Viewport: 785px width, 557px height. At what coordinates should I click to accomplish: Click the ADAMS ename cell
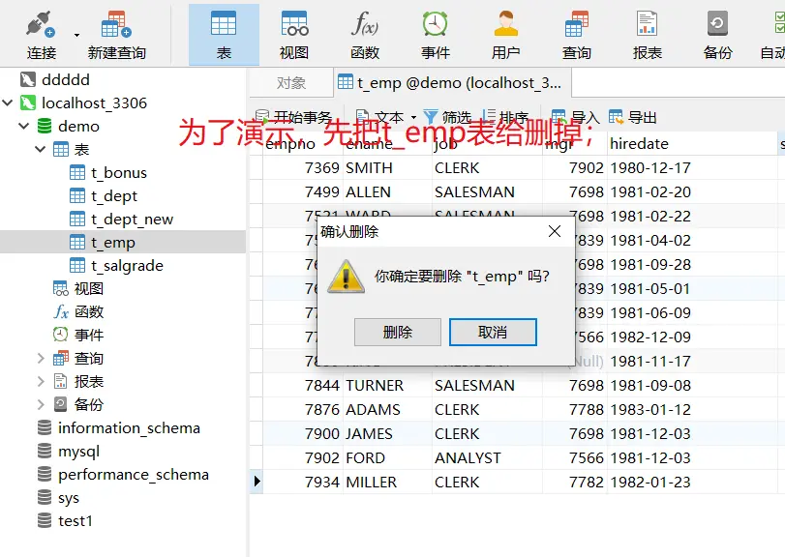pyautogui.click(x=387, y=409)
